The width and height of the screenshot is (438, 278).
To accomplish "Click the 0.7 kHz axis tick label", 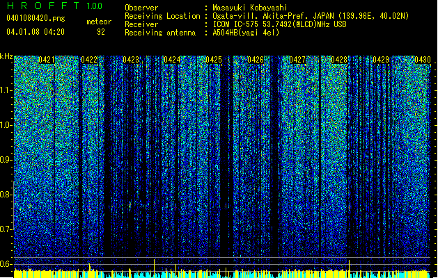I will [x=5, y=229].
